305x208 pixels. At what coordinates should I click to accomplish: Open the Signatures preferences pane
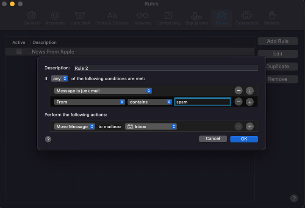[196, 18]
